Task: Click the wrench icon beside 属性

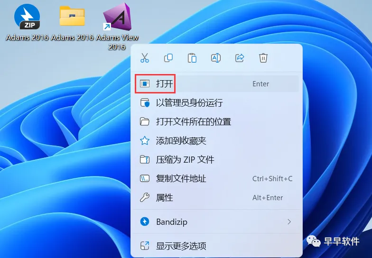Action: (x=145, y=197)
